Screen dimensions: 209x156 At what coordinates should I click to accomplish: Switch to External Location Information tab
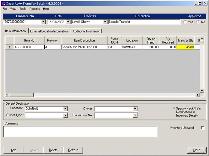tap(49, 31)
